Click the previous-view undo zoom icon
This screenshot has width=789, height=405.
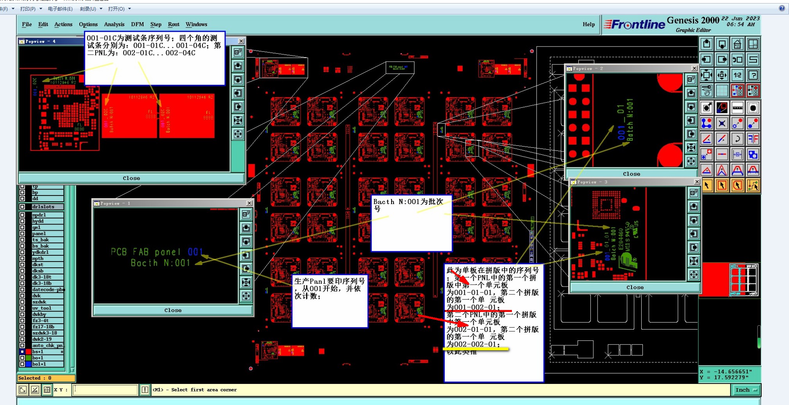[737, 59]
